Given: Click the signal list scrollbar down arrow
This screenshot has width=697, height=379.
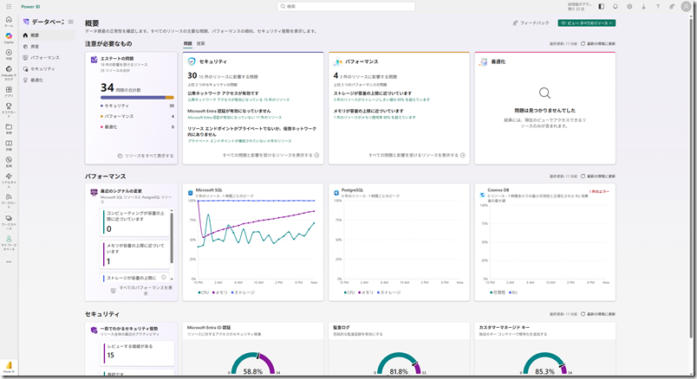Looking at the screenshot, I should coord(172,279).
